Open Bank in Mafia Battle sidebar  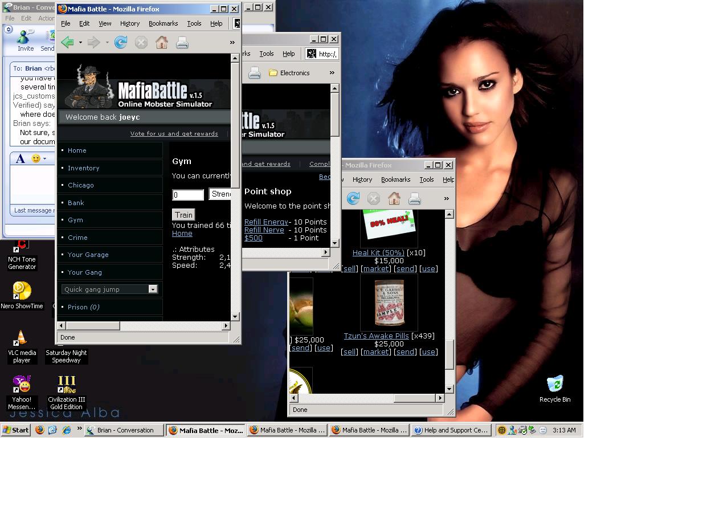tap(76, 203)
